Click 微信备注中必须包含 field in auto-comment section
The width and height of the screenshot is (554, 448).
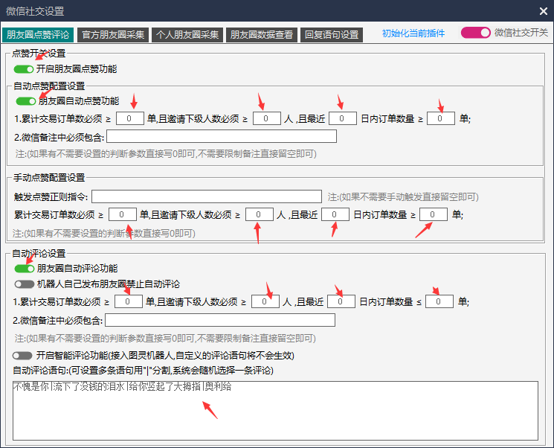220,320
